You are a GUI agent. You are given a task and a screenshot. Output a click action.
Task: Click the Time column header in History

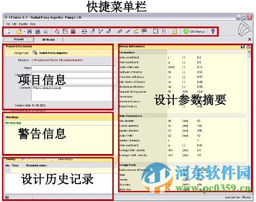[15, 165]
